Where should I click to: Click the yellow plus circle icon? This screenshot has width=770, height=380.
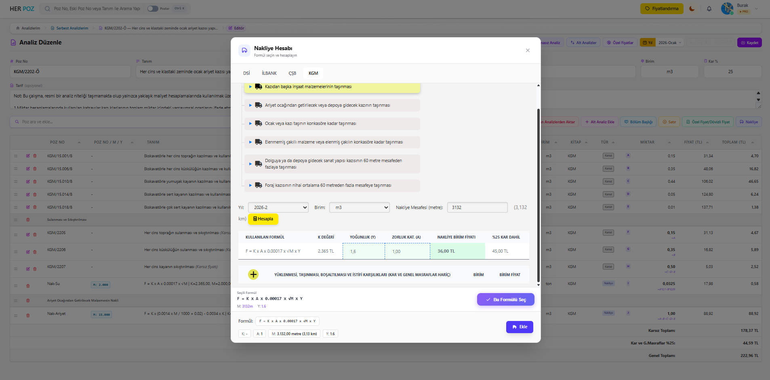[x=253, y=274]
